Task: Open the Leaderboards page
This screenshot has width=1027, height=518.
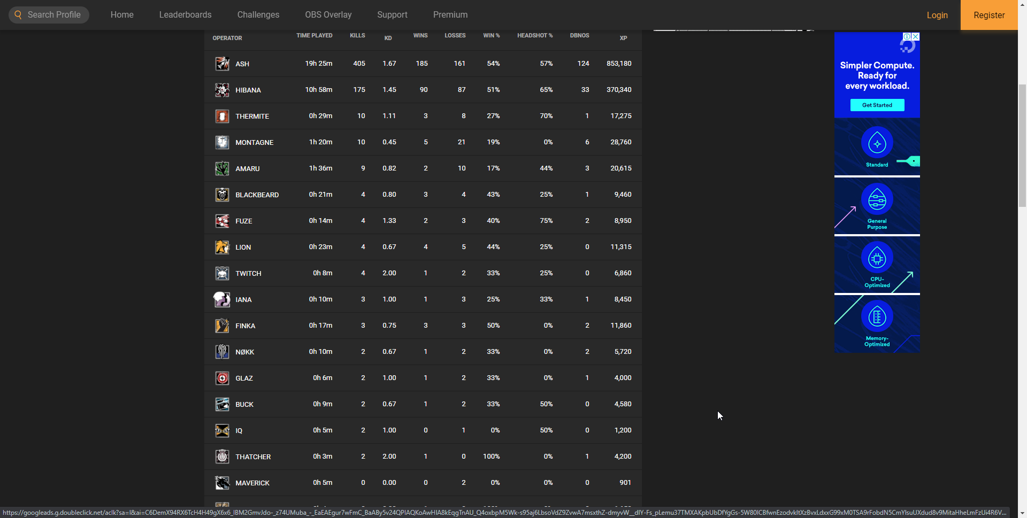Action: [x=185, y=15]
